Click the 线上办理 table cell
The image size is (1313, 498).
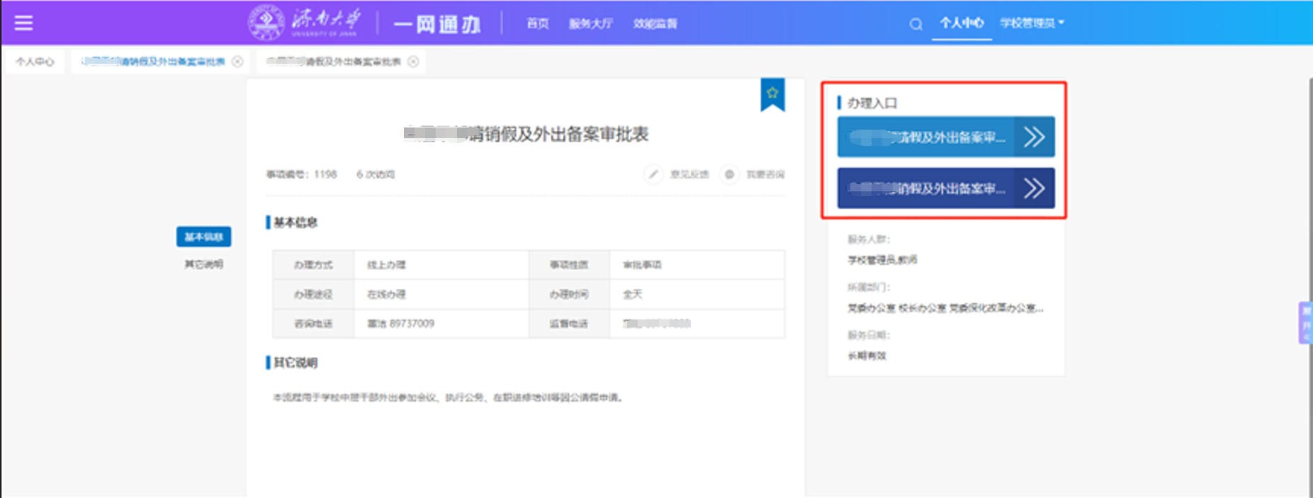[x=441, y=265]
